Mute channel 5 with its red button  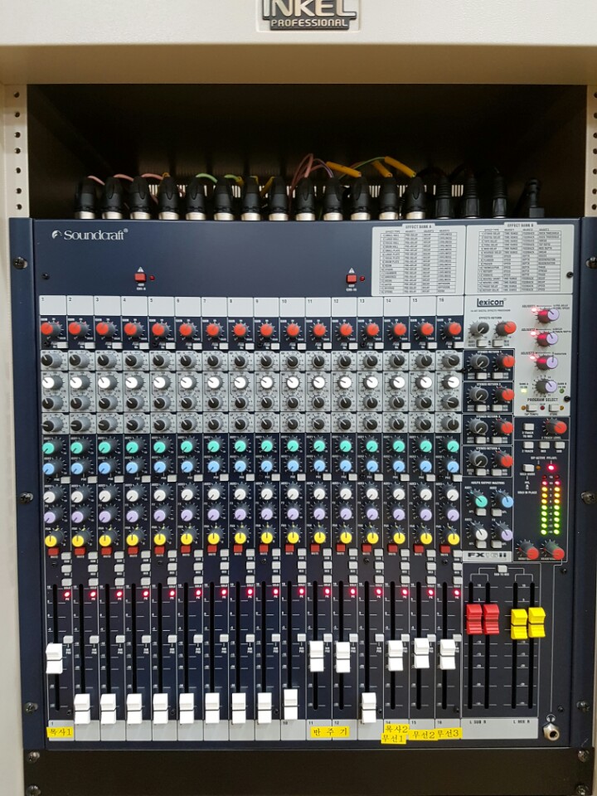point(159,551)
